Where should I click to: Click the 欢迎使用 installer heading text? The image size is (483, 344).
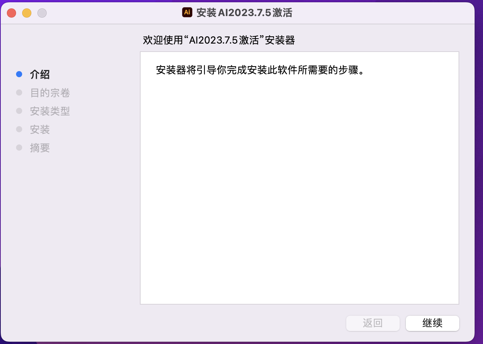pyautogui.click(x=219, y=40)
